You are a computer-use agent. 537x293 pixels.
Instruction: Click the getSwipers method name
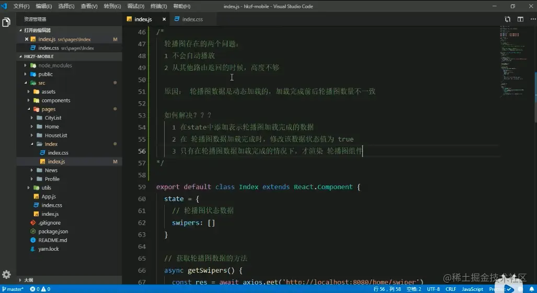[x=207, y=271]
